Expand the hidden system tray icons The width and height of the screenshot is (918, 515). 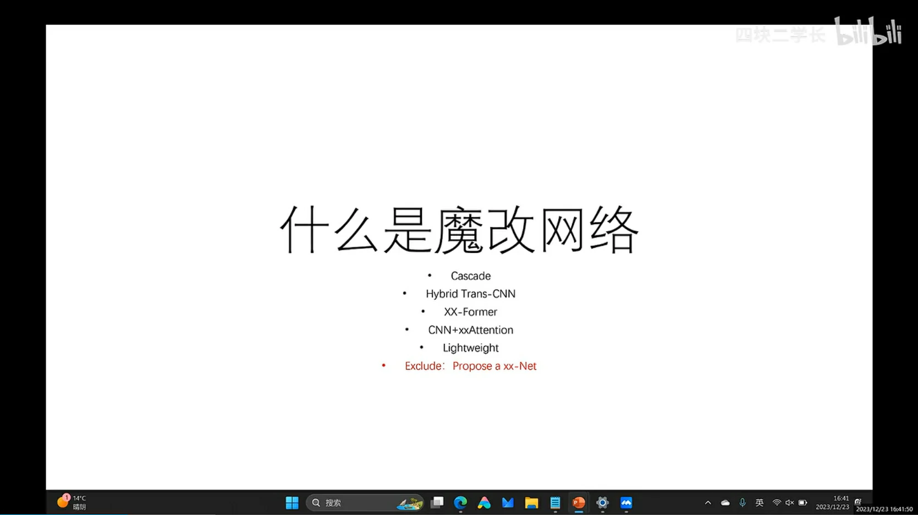pos(708,502)
